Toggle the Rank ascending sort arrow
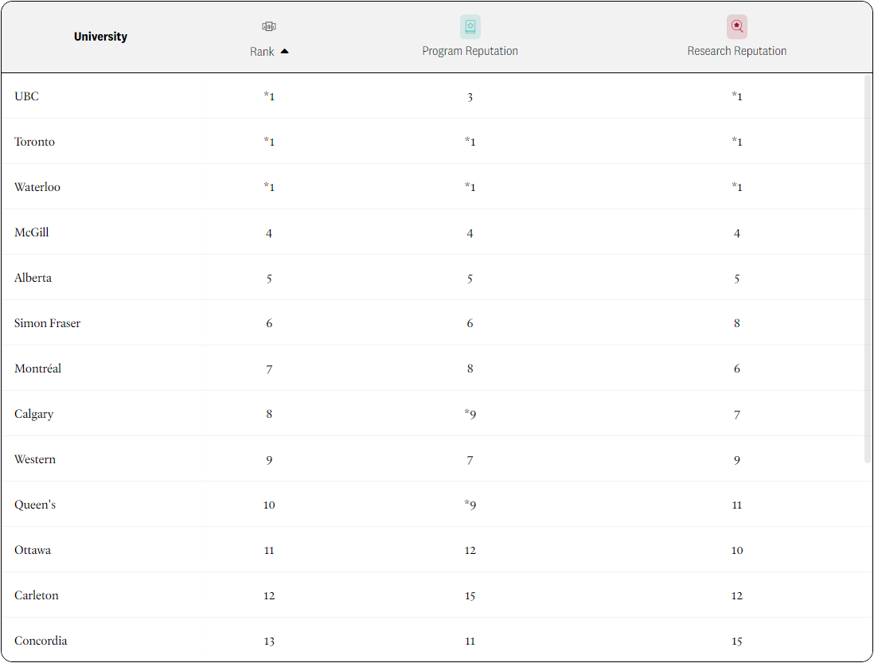The height and width of the screenshot is (663, 874). click(x=285, y=51)
